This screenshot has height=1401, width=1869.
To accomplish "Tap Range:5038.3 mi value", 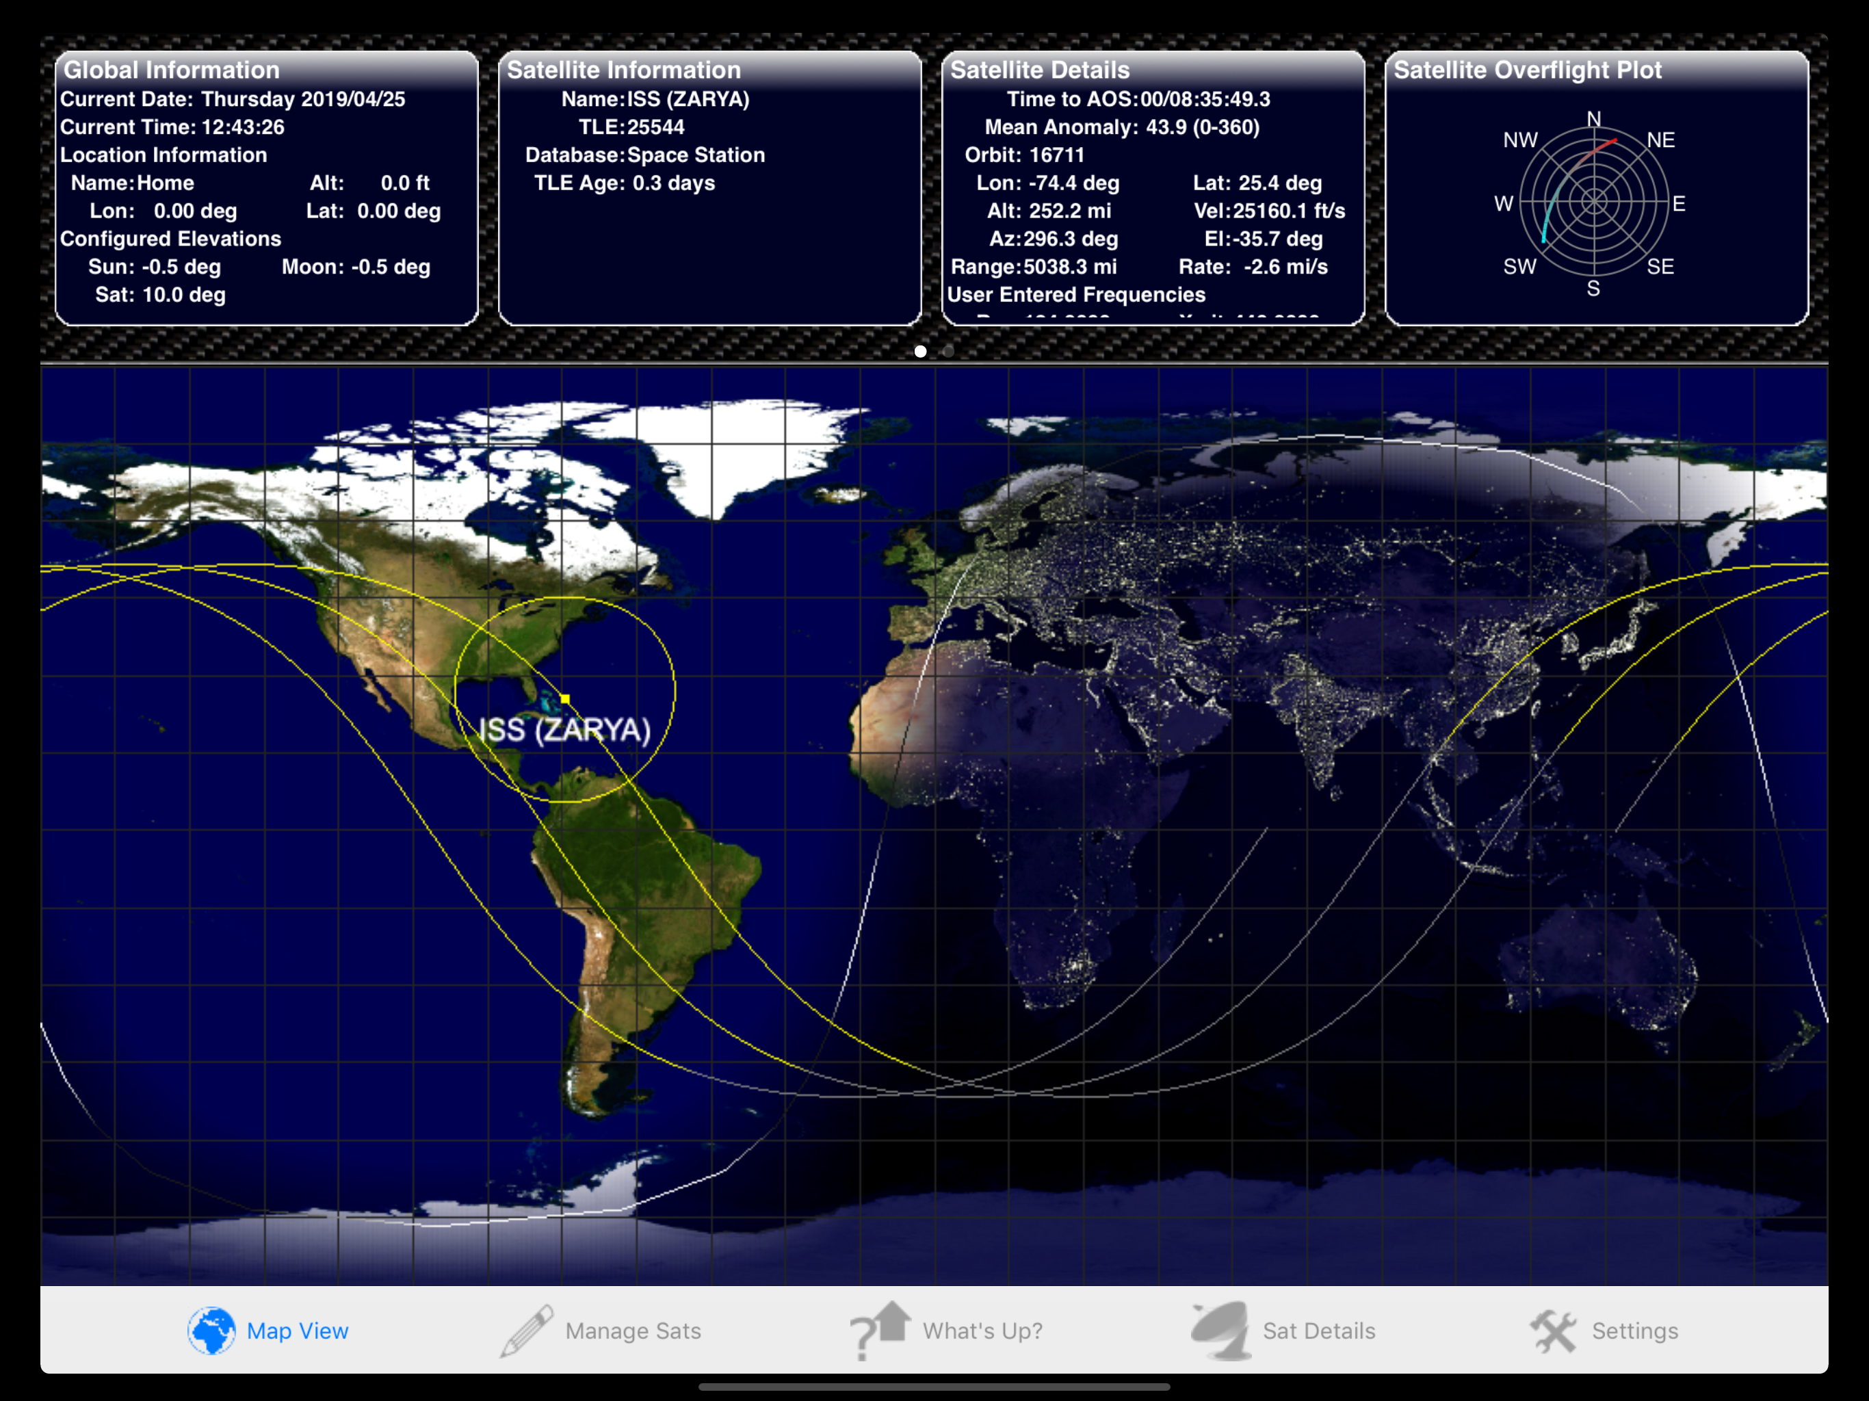I will point(1034,266).
